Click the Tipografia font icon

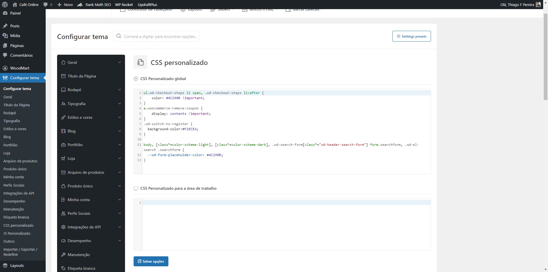[63, 104]
